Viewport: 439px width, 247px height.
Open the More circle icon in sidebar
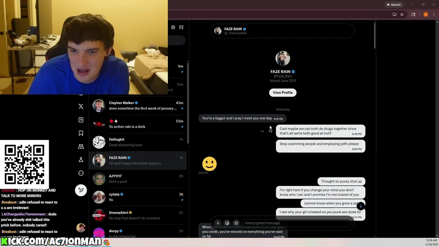point(81,173)
